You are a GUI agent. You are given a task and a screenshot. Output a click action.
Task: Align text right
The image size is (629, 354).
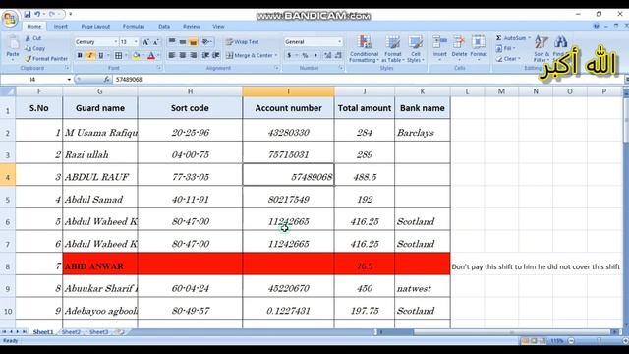click(194, 55)
